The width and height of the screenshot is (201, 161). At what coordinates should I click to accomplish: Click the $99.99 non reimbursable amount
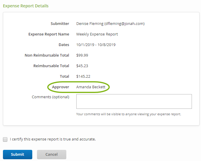(82, 55)
